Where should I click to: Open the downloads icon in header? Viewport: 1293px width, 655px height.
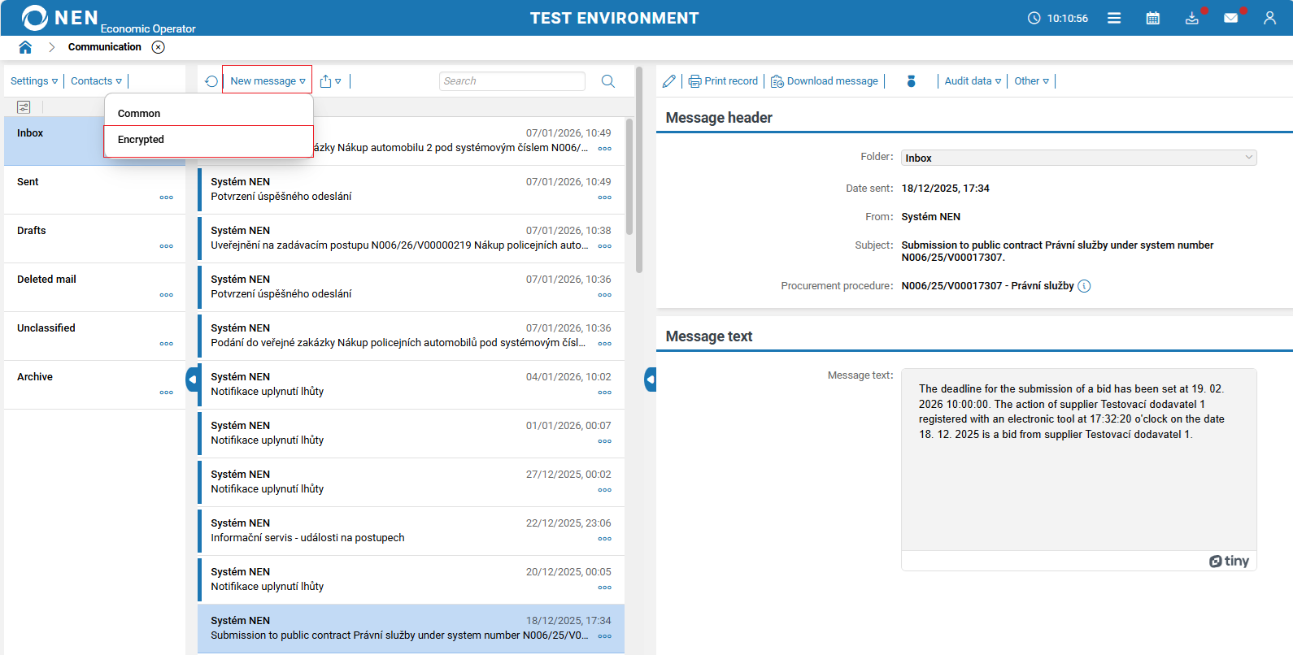(1192, 18)
